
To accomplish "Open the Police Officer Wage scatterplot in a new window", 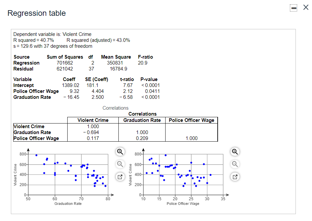I will point(235,177).
